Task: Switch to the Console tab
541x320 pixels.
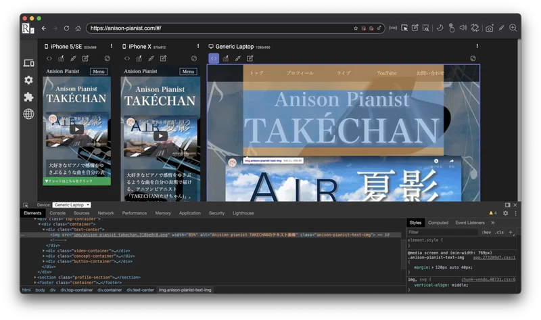Action: point(57,213)
